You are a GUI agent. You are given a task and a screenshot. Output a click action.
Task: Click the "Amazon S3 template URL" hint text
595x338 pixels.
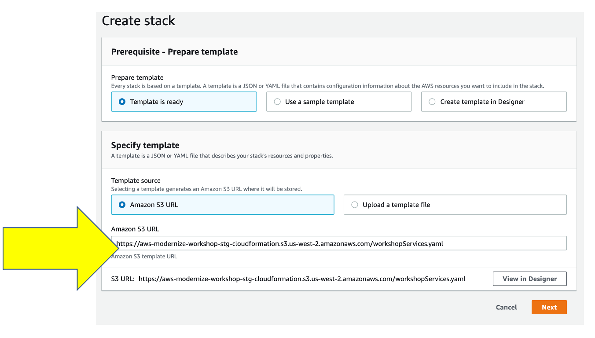coord(144,257)
